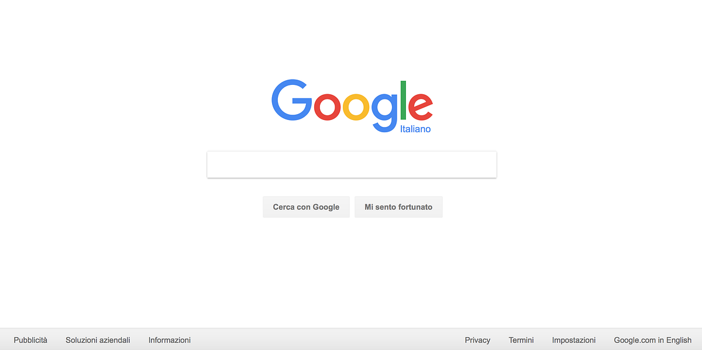Click the empty gray footer bar area
The height and width of the screenshot is (350, 702).
point(328,339)
